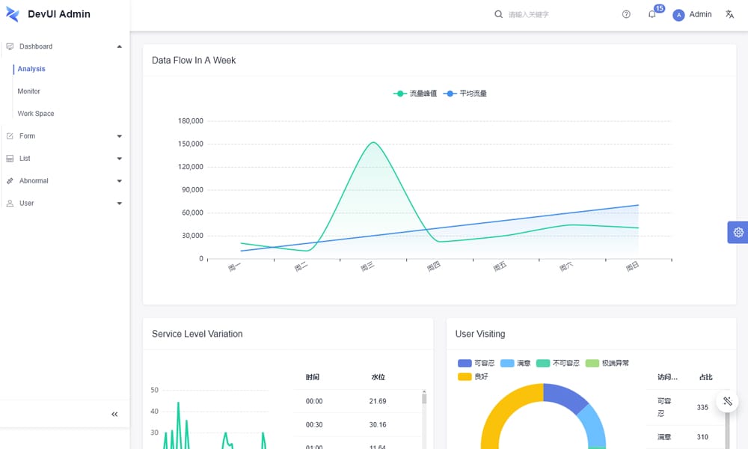Expand the List menu arrow
Viewport: 748px width, 449px height.
pyautogui.click(x=119, y=159)
